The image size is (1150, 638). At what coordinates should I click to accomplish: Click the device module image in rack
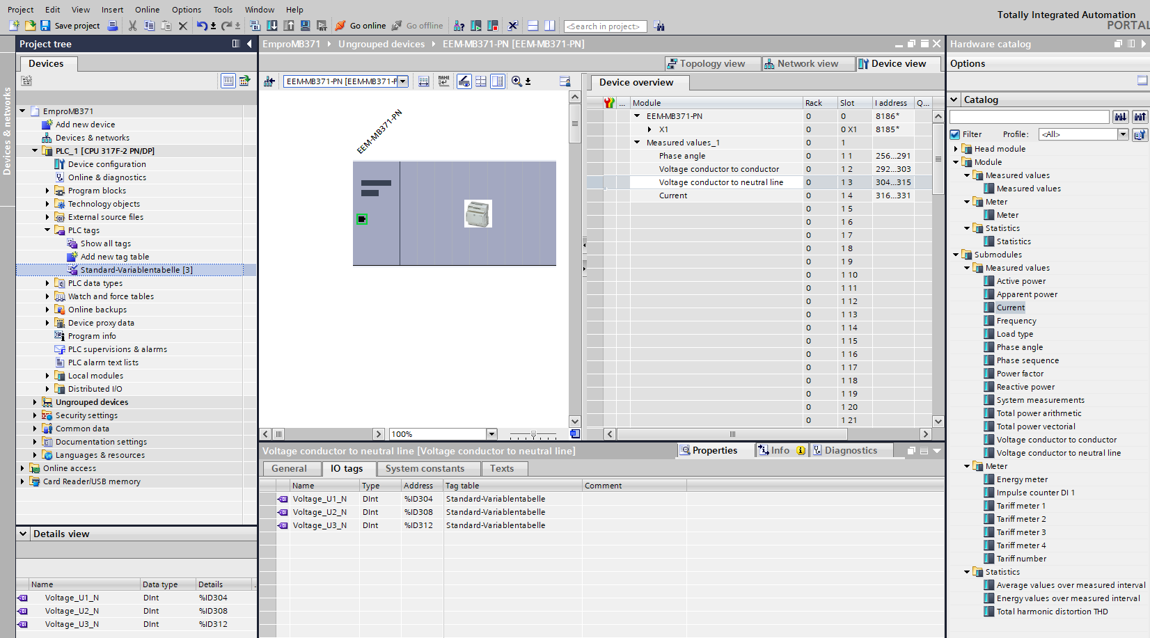click(478, 214)
